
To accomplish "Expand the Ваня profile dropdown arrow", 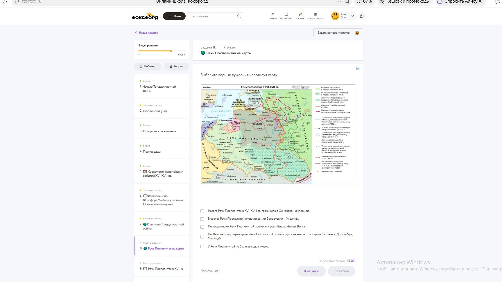I will click(353, 16).
